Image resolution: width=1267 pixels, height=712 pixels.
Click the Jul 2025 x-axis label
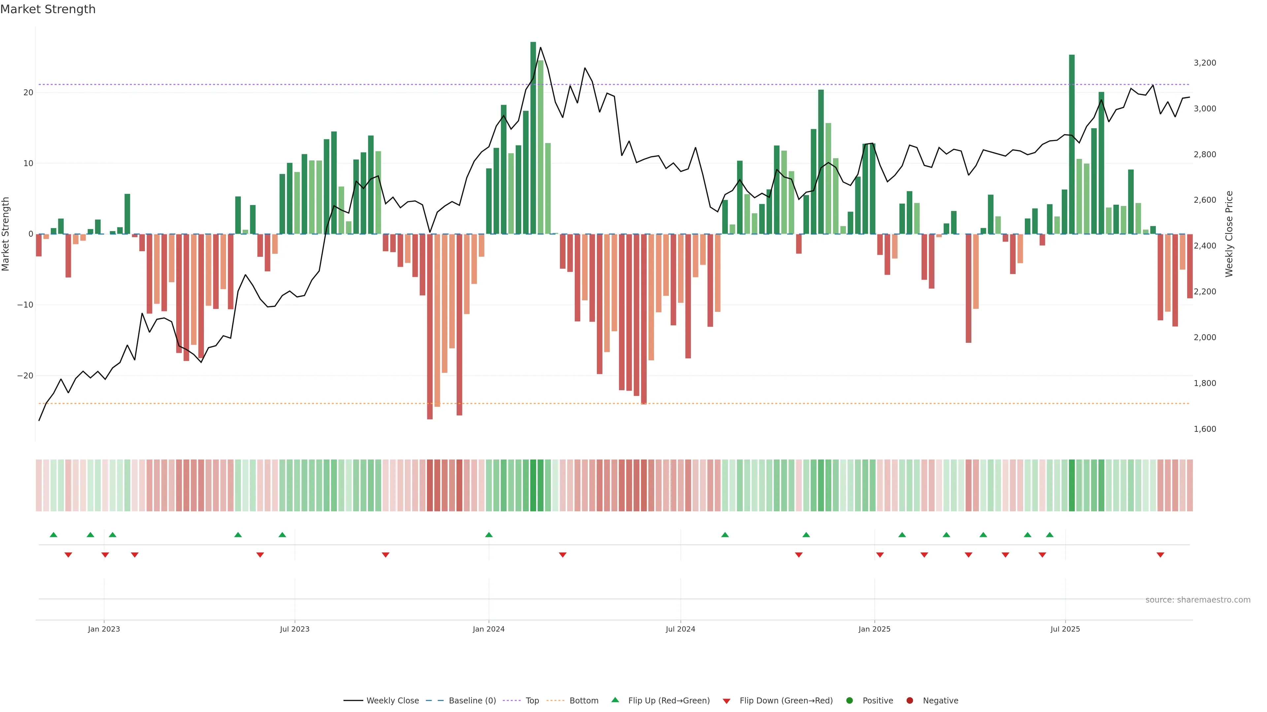pos(1065,629)
